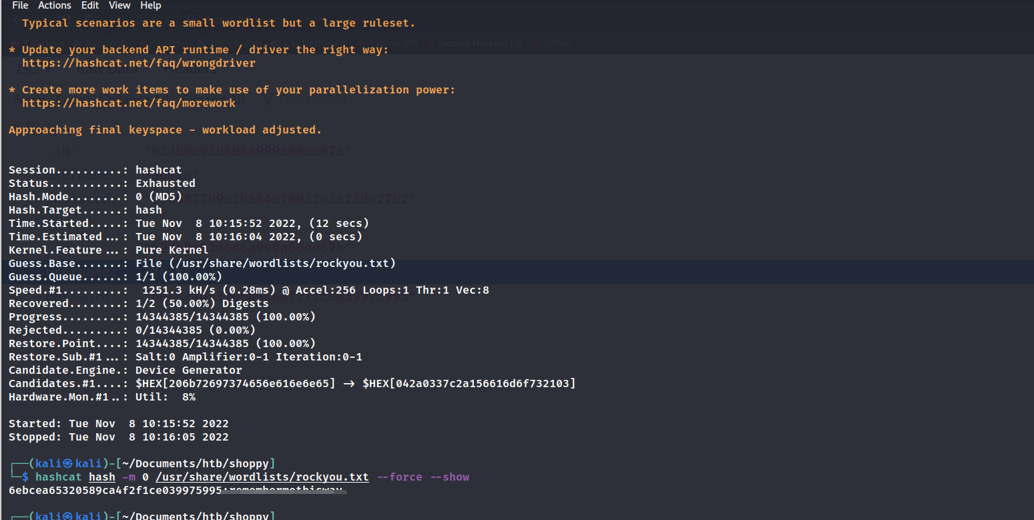Click the 'Status: Exhausted' line
1034x520 pixels.
102,184
